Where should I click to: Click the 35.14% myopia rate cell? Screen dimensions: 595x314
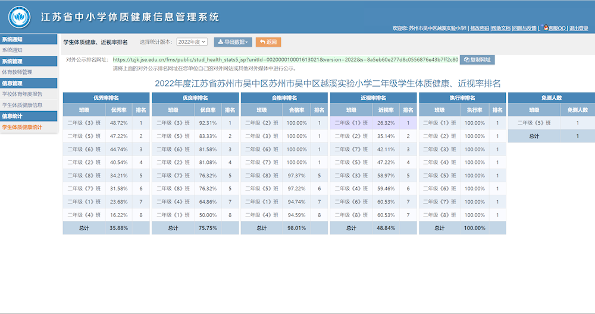pos(386,136)
